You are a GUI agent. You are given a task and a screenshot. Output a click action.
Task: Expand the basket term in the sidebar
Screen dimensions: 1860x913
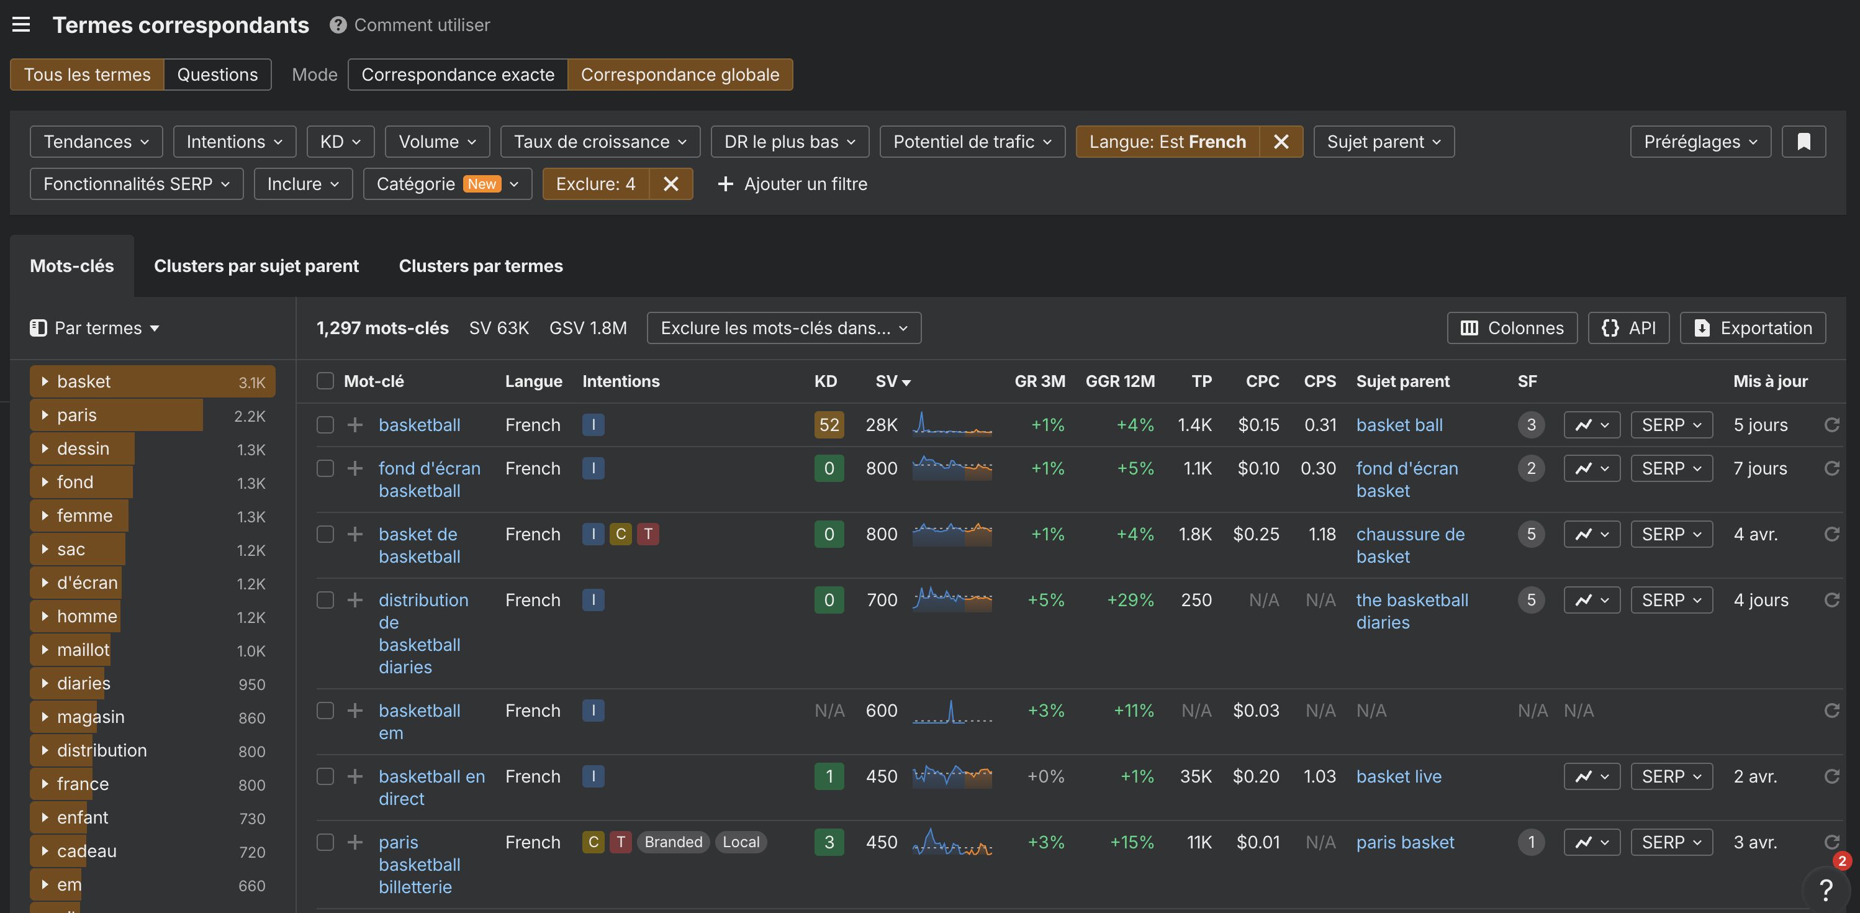click(x=46, y=381)
